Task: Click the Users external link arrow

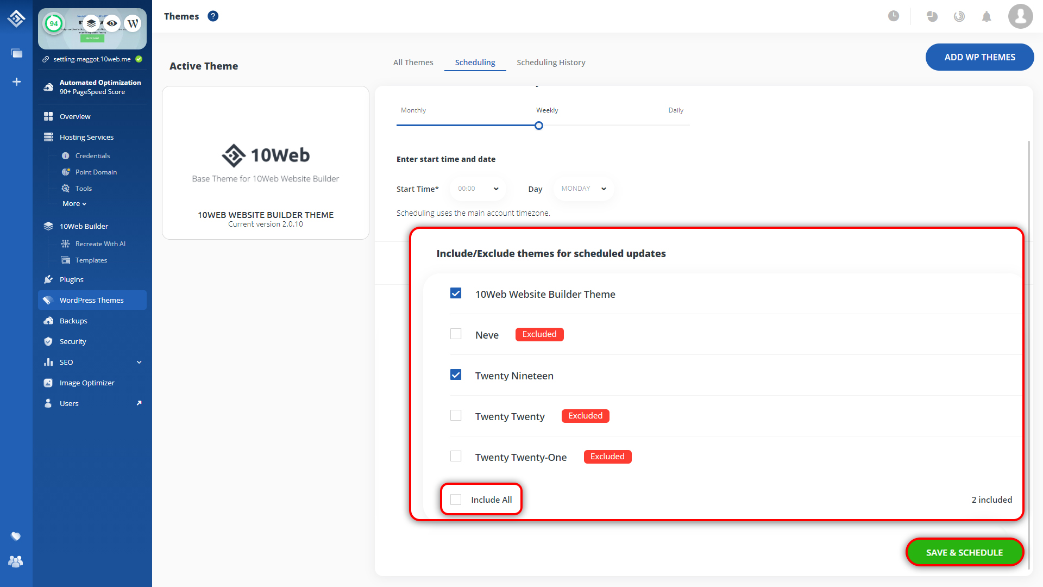Action: point(139,403)
